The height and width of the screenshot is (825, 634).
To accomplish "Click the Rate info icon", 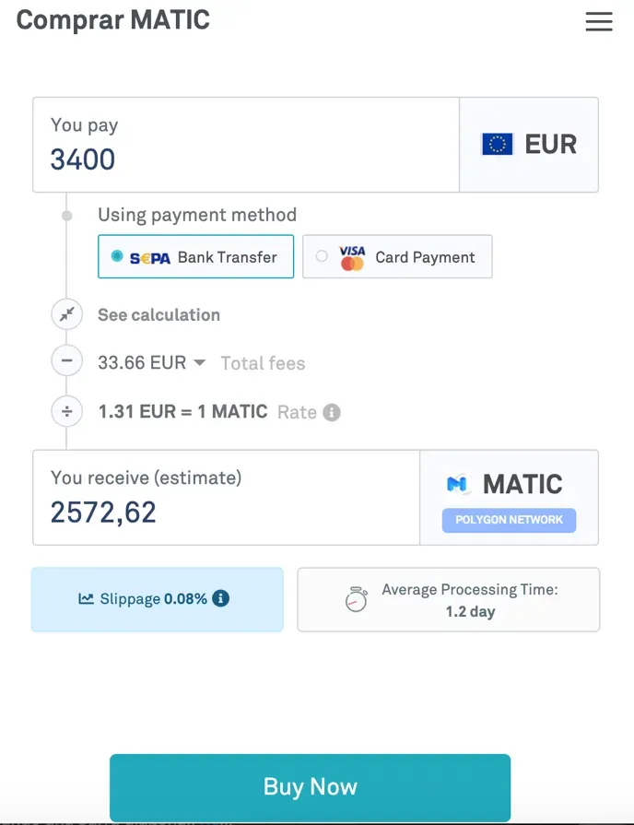I will pos(332,412).
